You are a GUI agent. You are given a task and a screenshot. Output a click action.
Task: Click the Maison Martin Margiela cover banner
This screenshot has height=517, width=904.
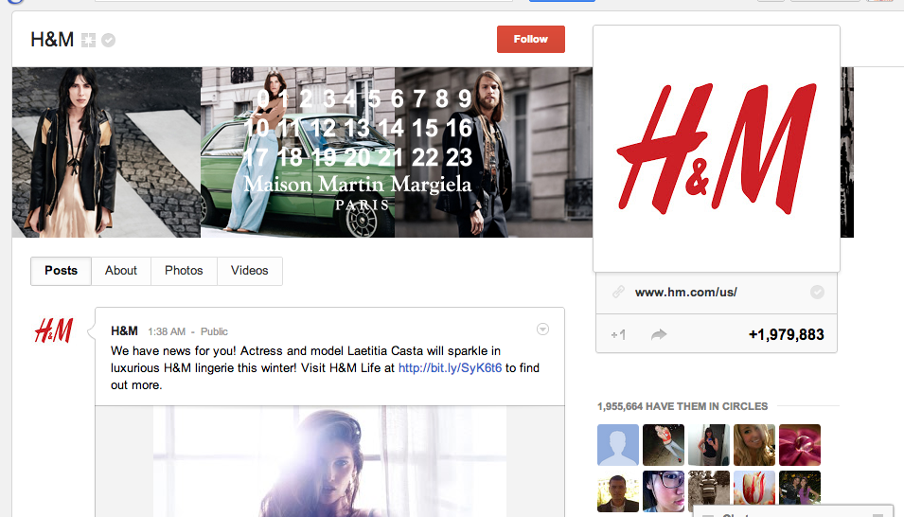click(302, 152)
